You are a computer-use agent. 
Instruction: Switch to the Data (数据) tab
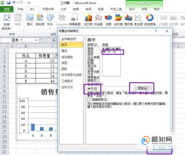(x=76, y=9)
